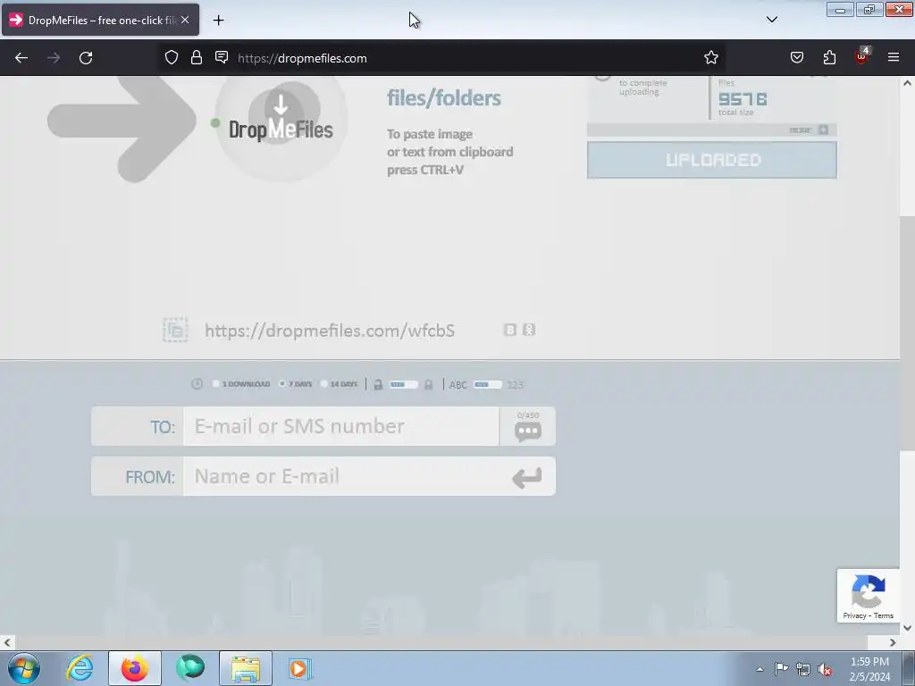Click the copy link icon beside dropmefiles URL
Viewport: 915px width, 686px height.
175,330
